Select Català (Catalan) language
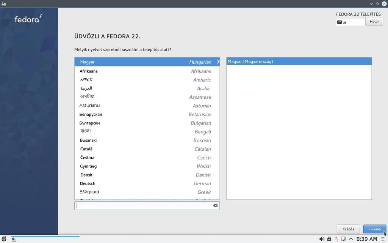This screenshot has height=243, width=388. point(147,149)
